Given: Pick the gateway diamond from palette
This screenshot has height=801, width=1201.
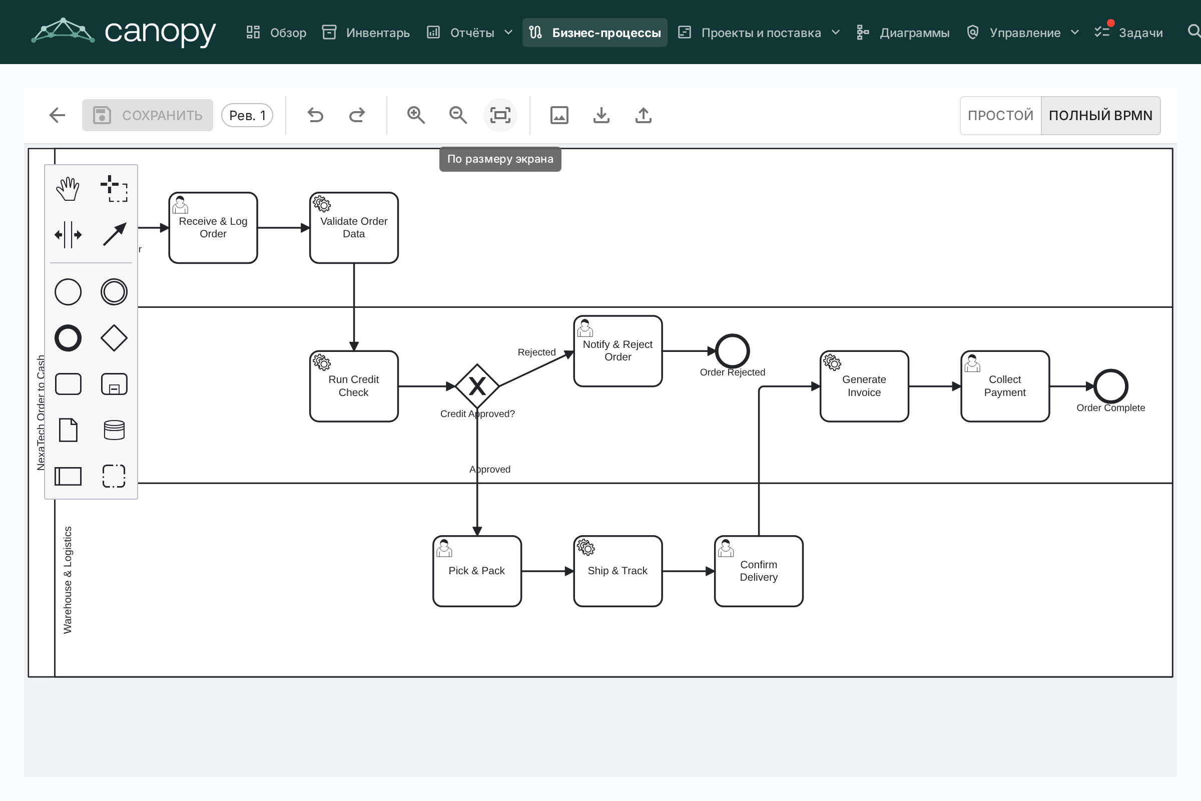Looking at the screenshot, I should [x=114, y=338].
